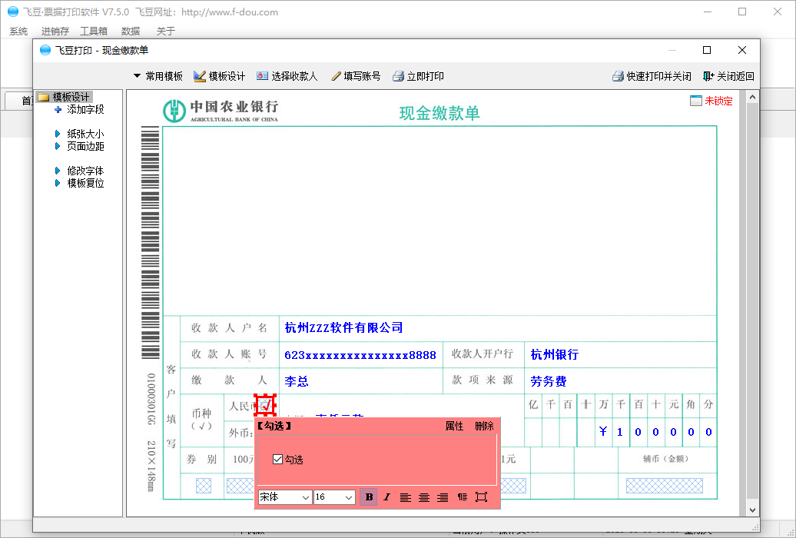The image size is (796, 538).
Task: Click the paragraph mark formatting icon
Action: (x=462, y=496)
